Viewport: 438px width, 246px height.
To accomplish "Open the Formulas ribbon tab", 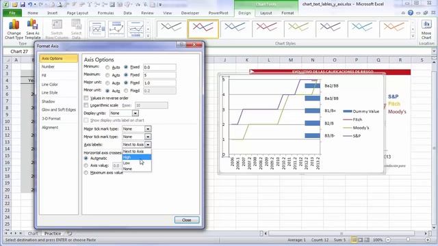I will click(x=105, y=13).
